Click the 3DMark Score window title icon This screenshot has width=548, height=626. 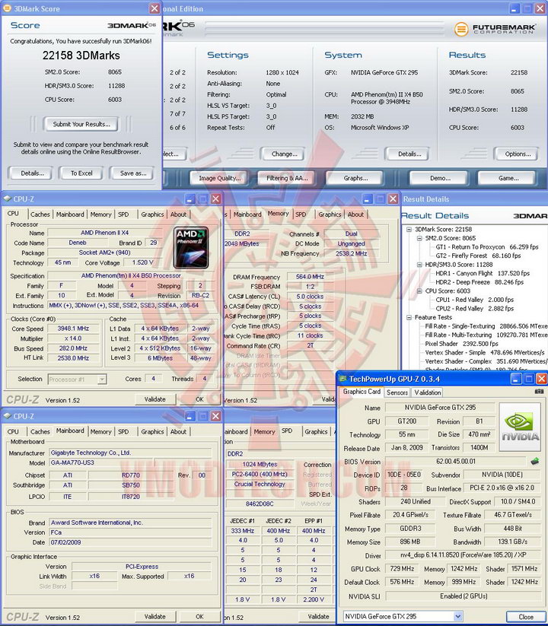7,8
